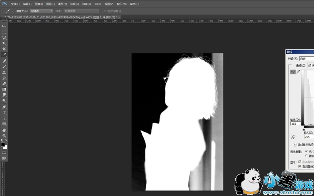The image size is (314, 196).
Task: Collapse the 曲线显示选项 expander
Action: click(x=294, y=145)
